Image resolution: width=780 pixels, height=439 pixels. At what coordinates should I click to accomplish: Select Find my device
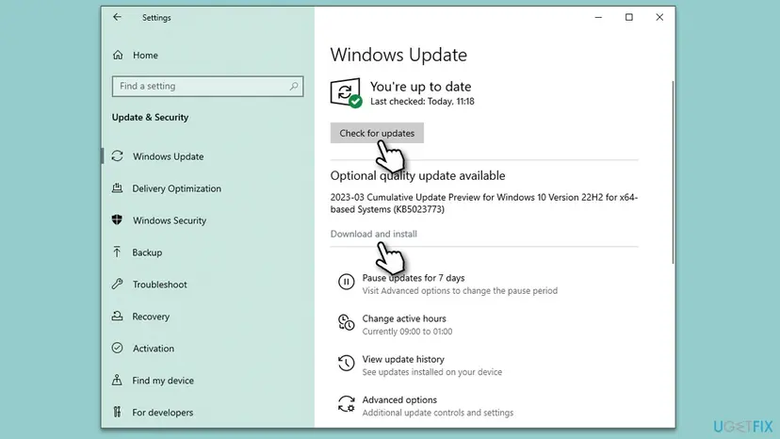163,381
